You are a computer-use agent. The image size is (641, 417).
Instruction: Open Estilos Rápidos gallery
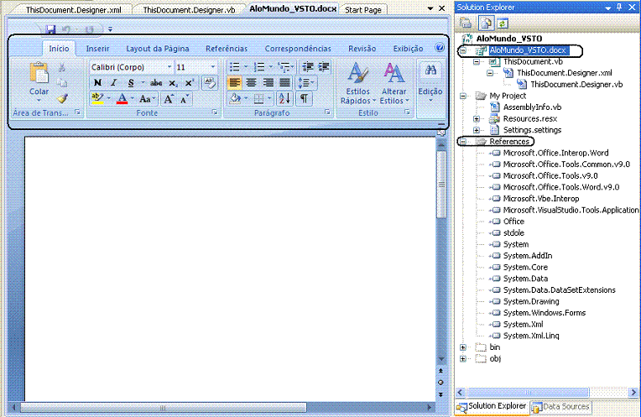[357, 84]
